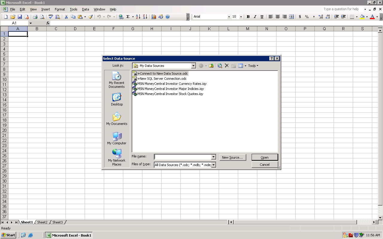The image size is (383, 239).
Task: Click the Save diskette icon
Action: click(20, 17)
